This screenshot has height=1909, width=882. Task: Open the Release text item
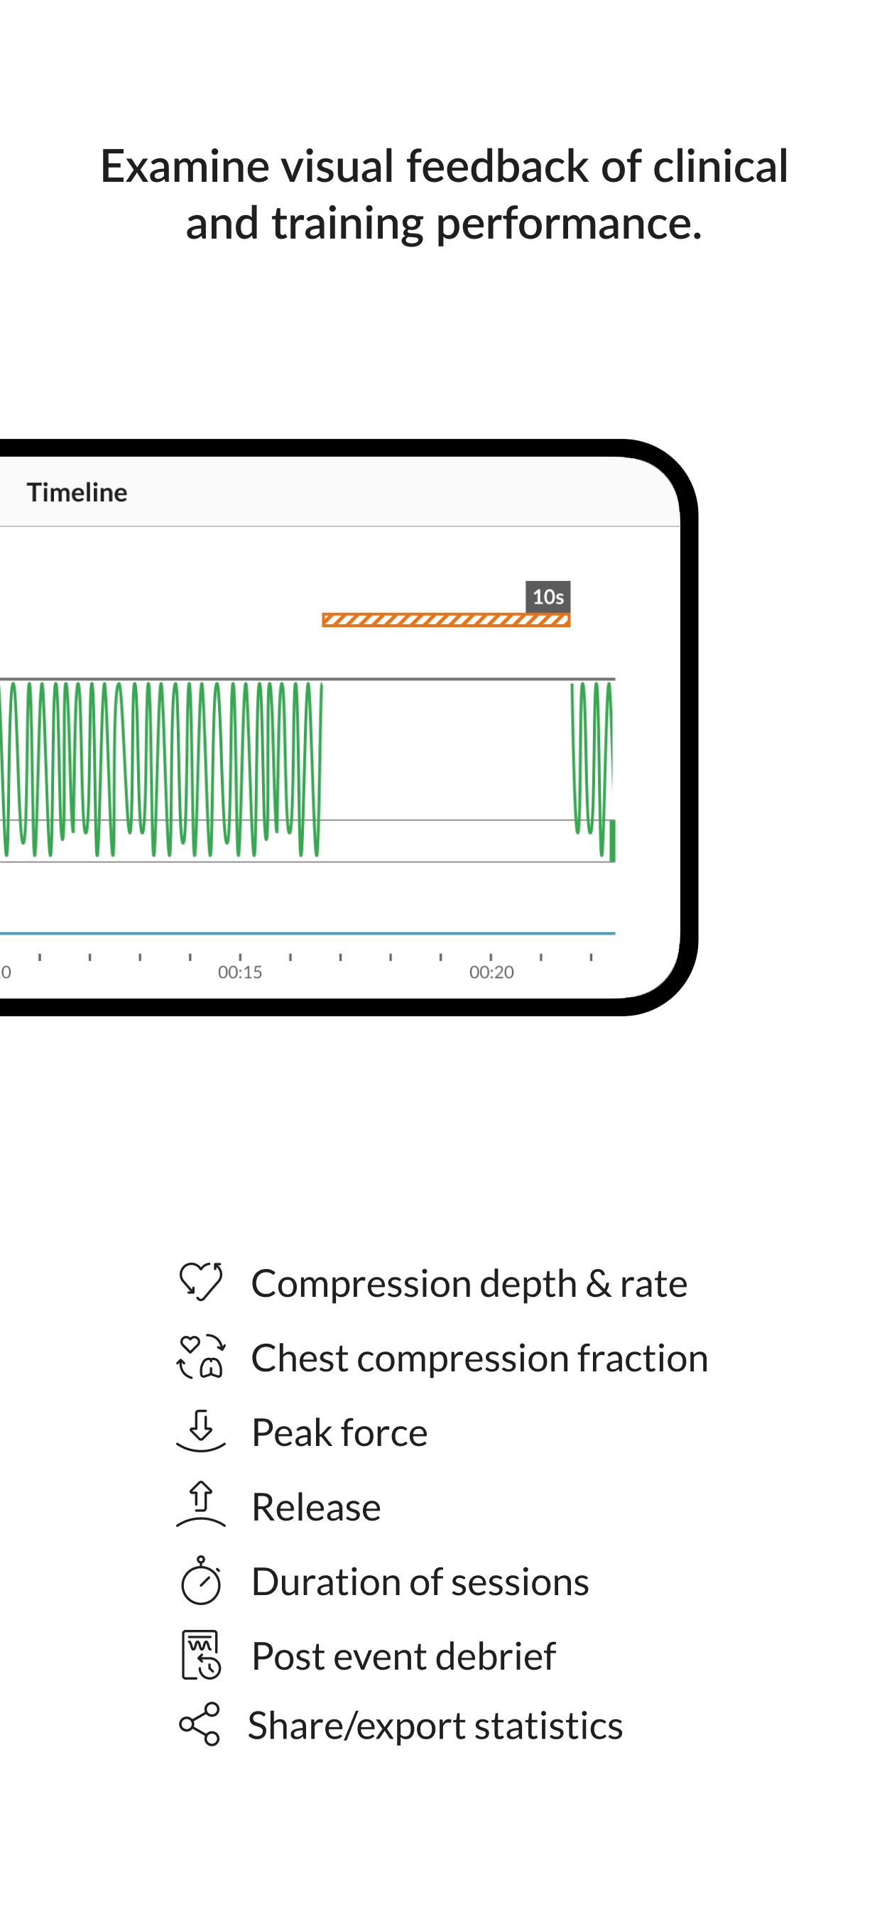point(317,1506)
